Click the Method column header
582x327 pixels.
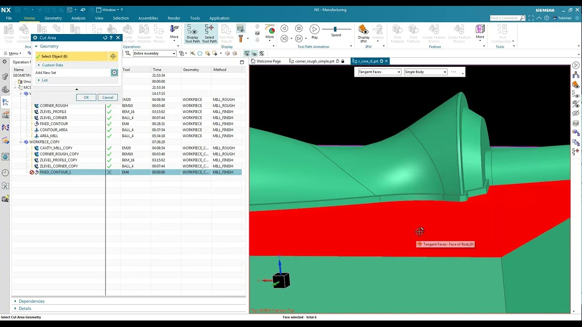tap(226, 69)
